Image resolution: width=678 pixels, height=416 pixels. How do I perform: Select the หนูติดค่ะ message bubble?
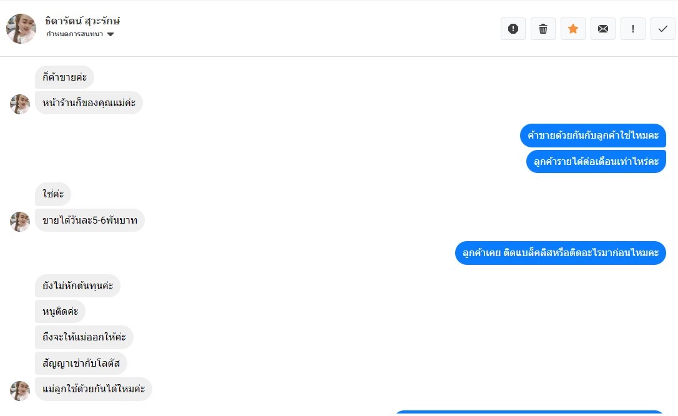[x=60, y=312]
